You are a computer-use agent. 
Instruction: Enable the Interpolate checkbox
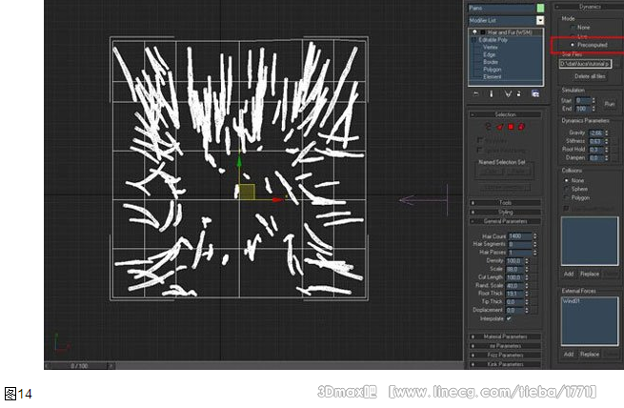(x=509, y=317)
